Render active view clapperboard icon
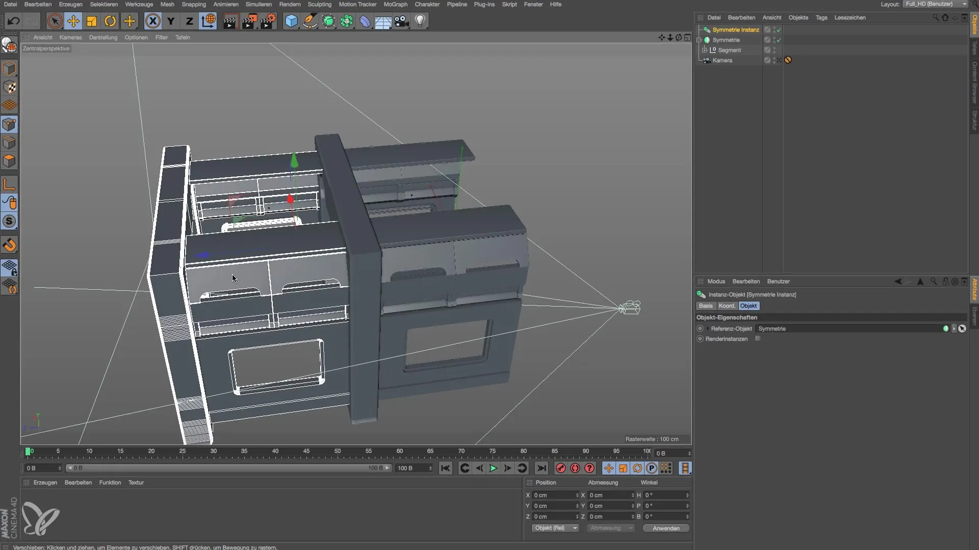The image size is (979, 550). tap(230, 21)
